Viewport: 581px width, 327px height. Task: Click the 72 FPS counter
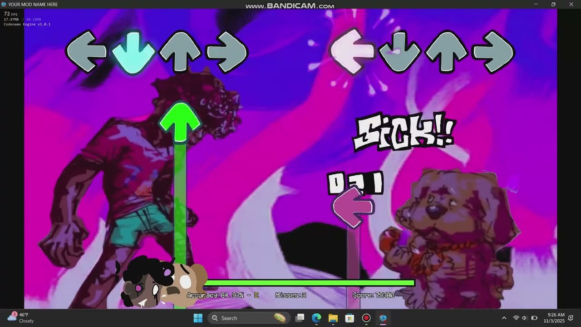(x=10, y=14)
